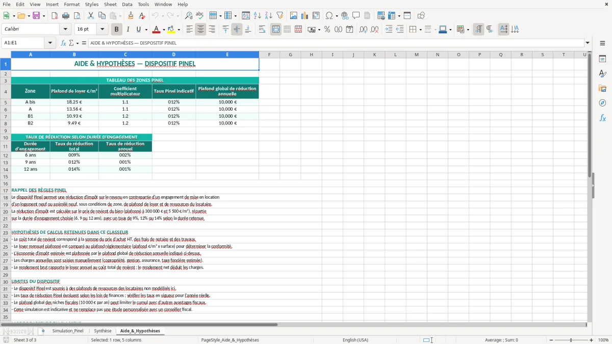The width and height of the screenshot is (612, 344).
Task: Open the Font Size 16 pt dropdown
Action: click(102, 30)
